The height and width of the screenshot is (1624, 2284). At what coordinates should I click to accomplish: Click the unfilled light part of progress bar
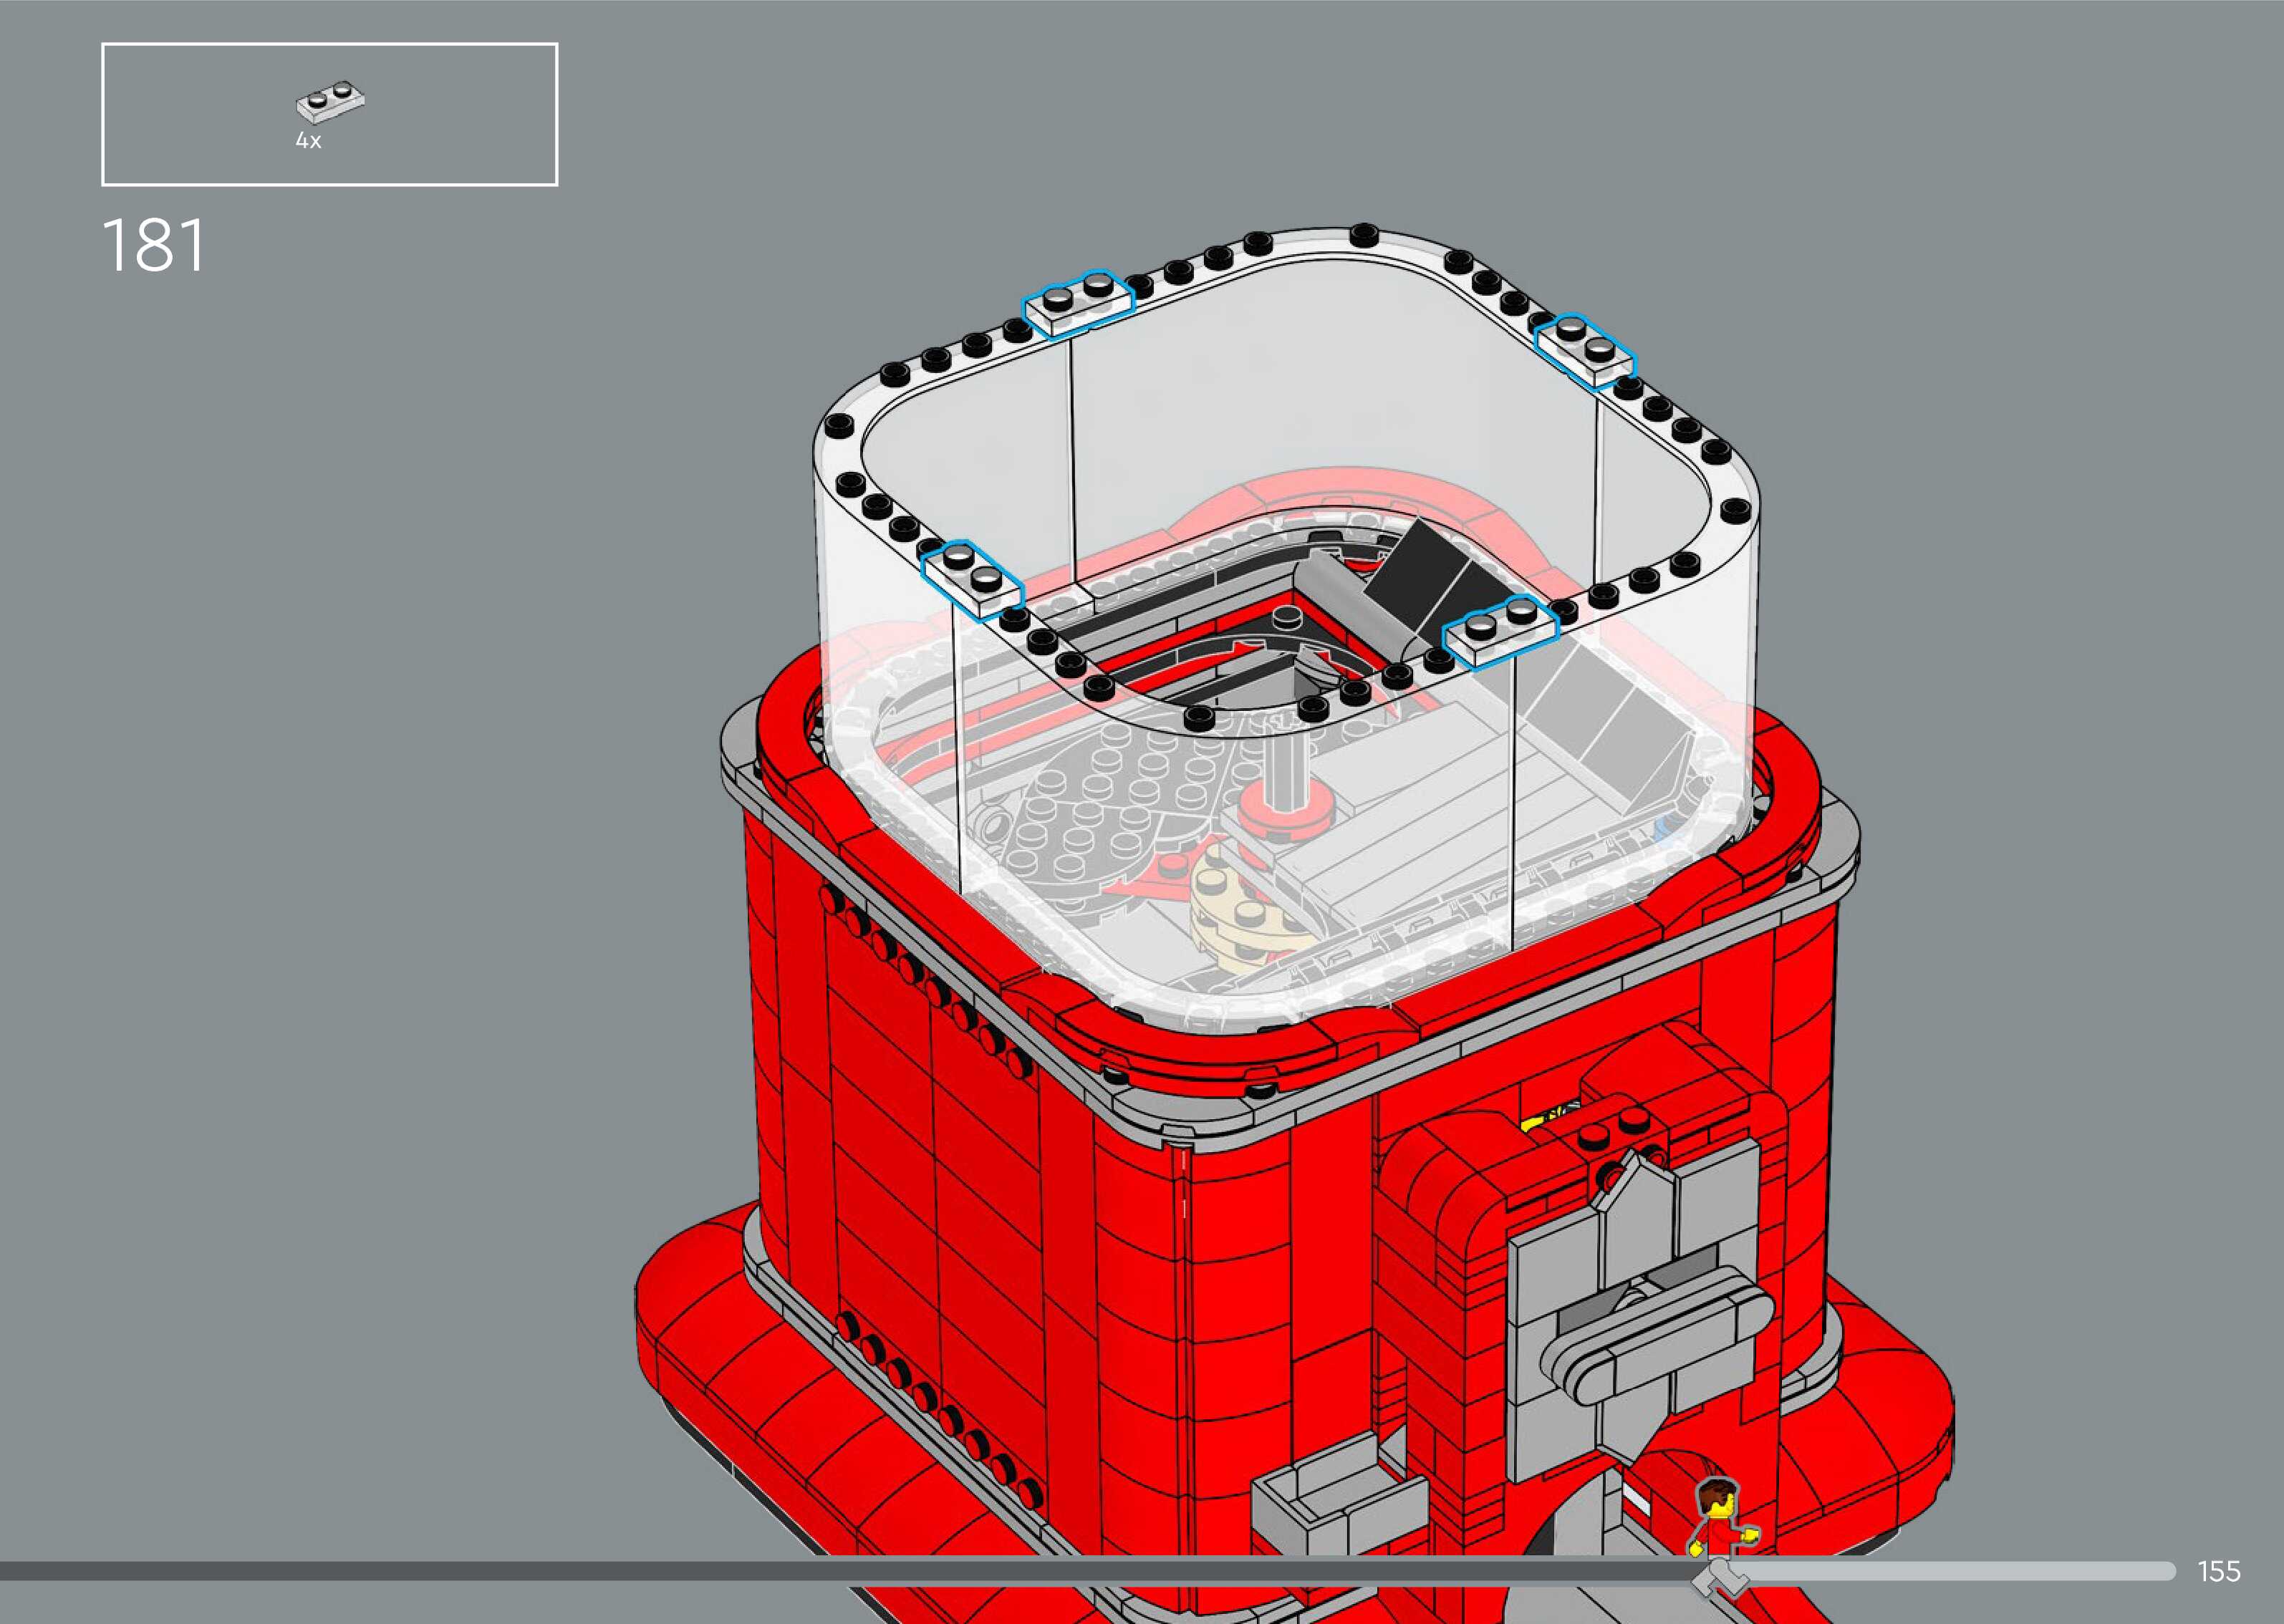[1950, 1571]
